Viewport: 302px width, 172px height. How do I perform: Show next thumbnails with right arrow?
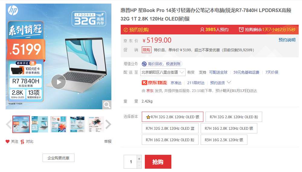tap(108, 124)
